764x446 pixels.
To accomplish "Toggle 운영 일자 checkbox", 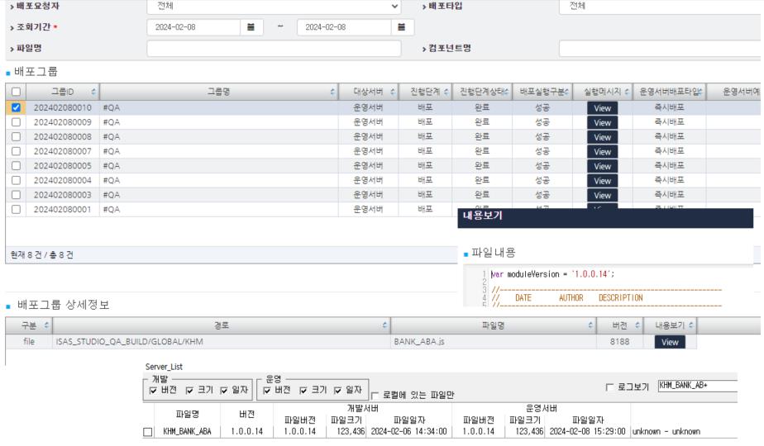I will [x=337, y=391].
